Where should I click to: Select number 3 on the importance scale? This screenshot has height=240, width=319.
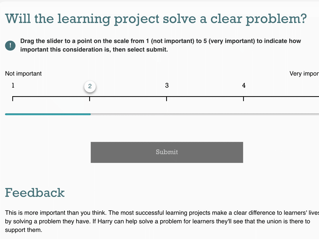tap(167, 85)
